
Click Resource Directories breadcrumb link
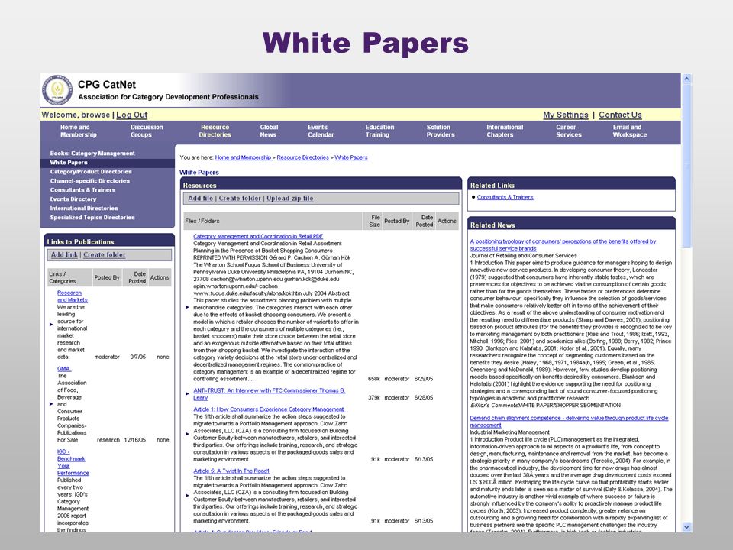click(x=303, y=157)
